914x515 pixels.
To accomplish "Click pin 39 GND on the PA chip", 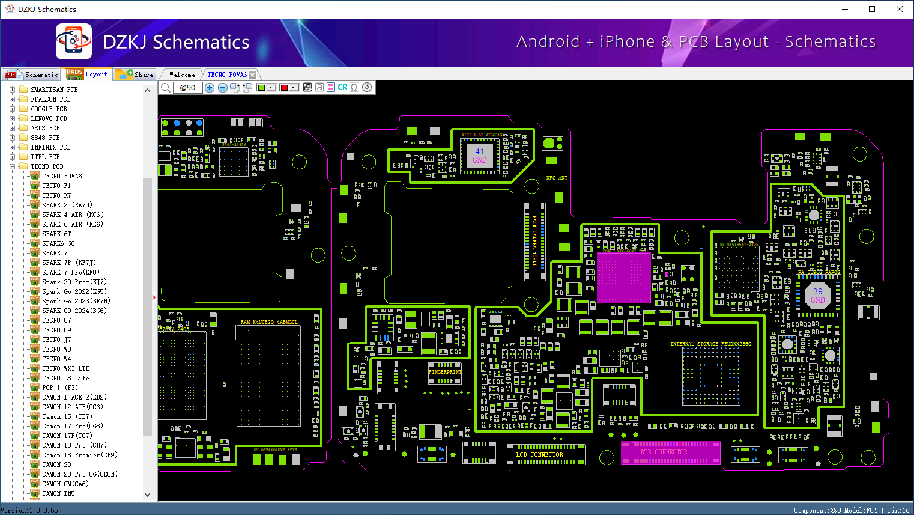I will click(818, 296).
